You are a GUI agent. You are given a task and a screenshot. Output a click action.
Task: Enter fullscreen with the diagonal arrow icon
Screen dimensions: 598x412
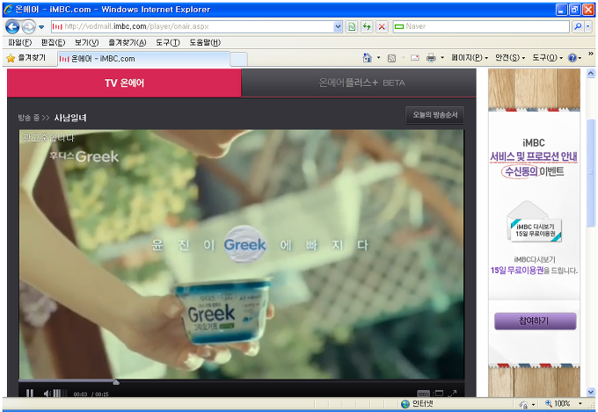(x=452, y=394)
